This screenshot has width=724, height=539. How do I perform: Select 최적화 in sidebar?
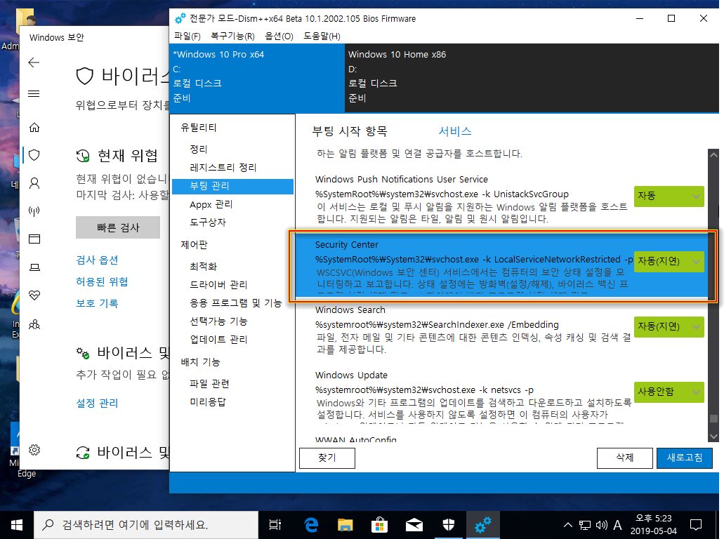[203, 266]
